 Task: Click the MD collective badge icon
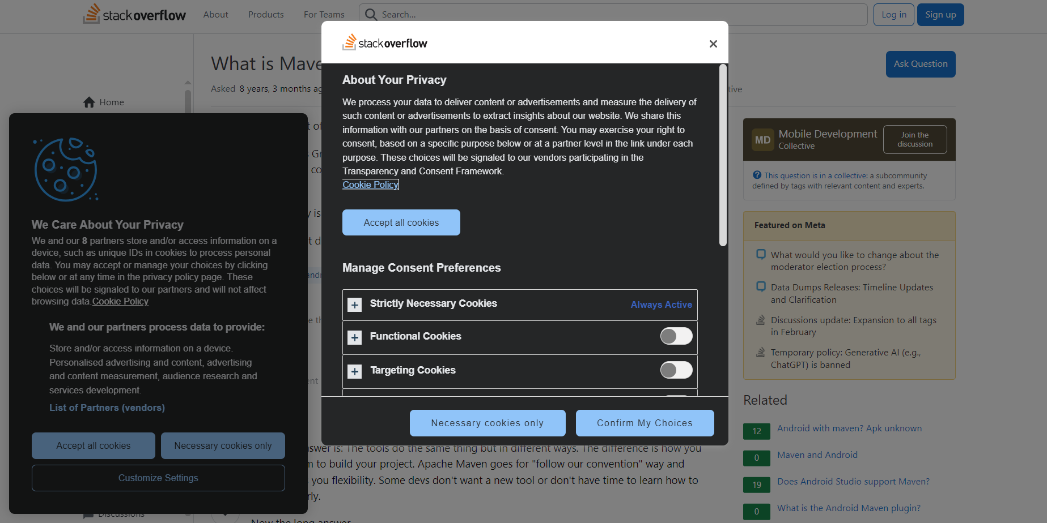tap(762, 140)
